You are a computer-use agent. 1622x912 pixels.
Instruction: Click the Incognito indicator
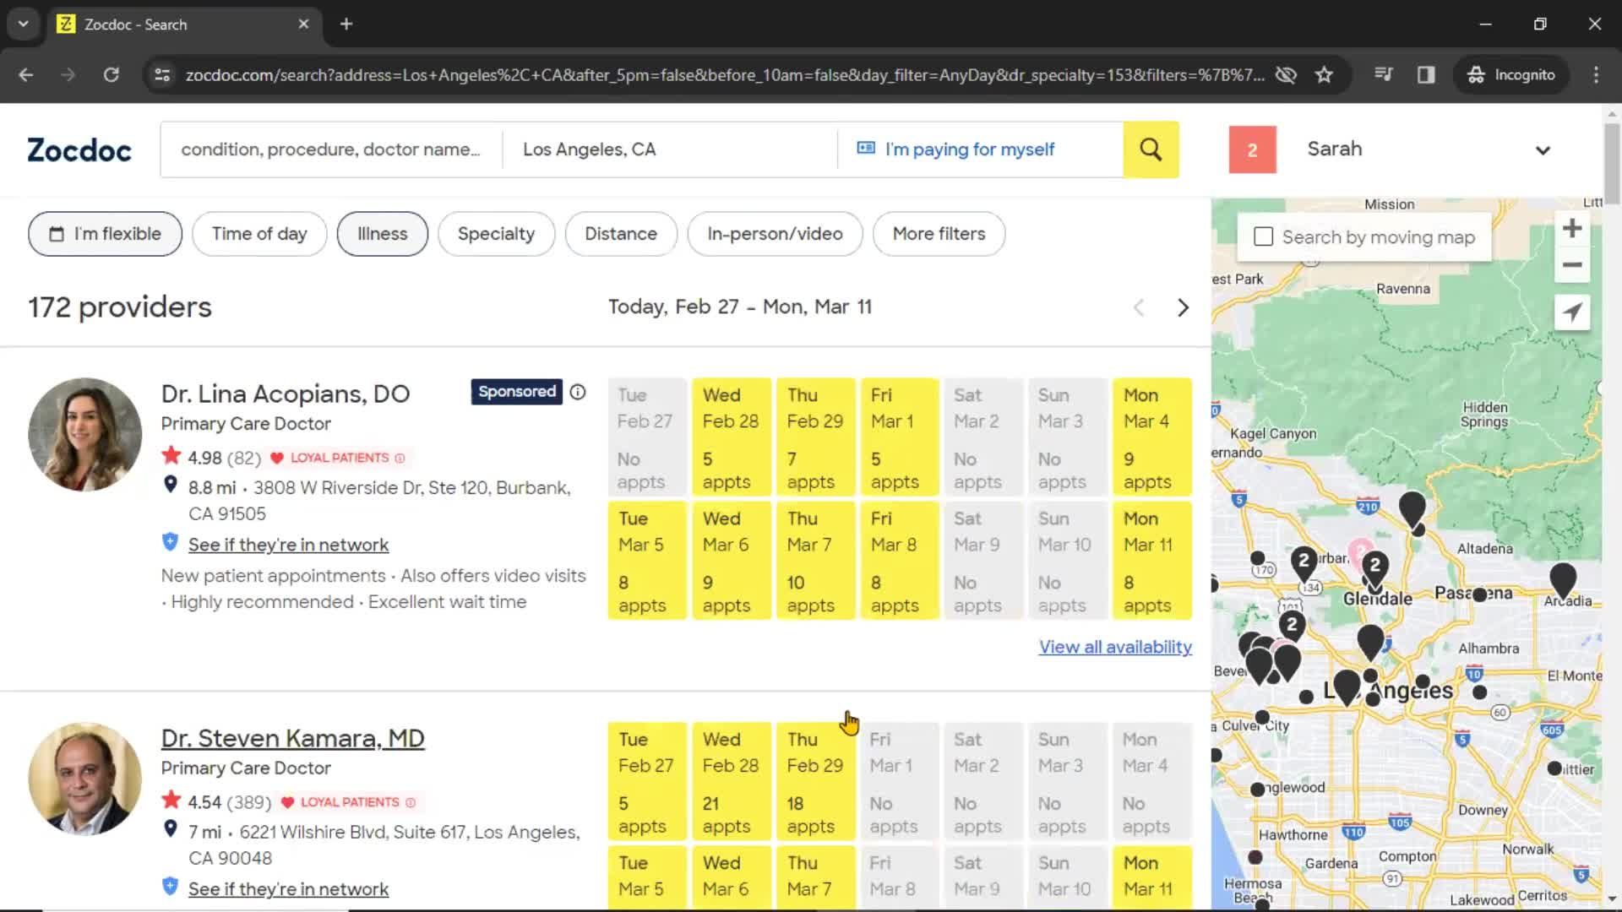coord(1511,74)
